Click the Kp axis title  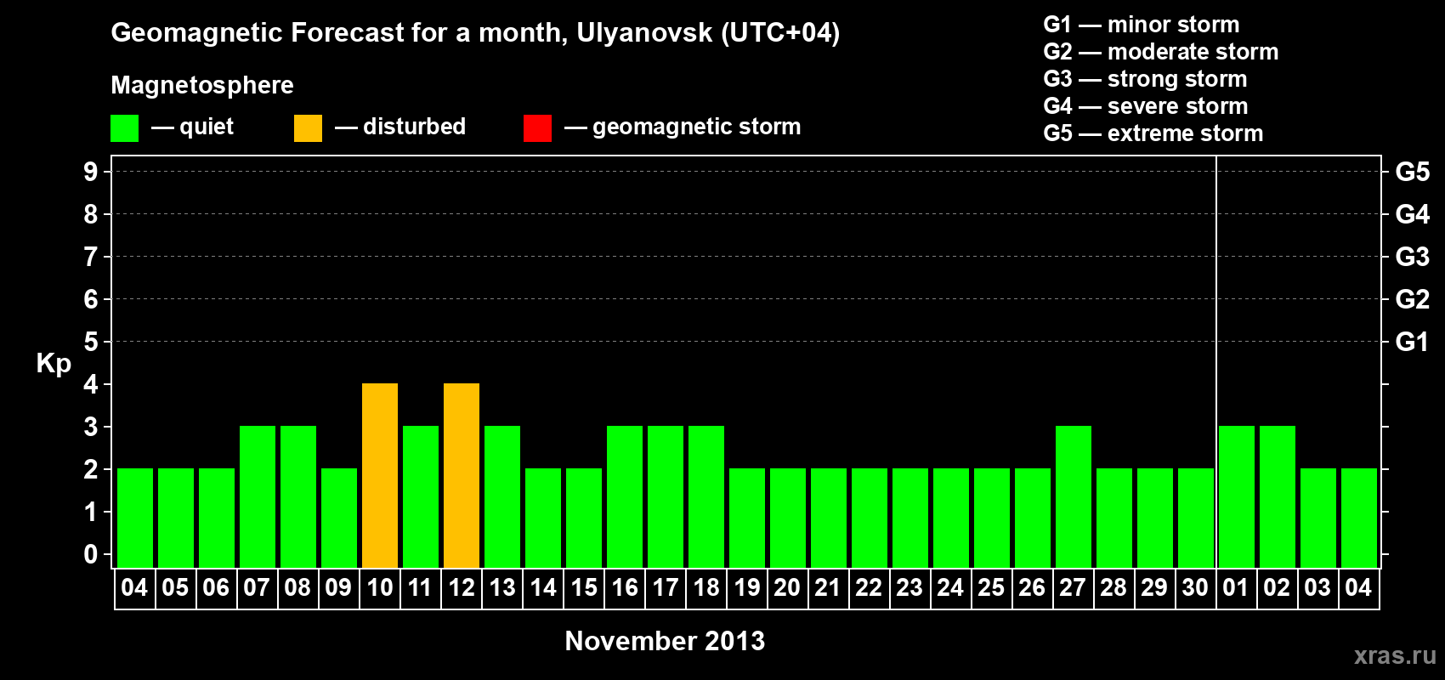(54, 364)
